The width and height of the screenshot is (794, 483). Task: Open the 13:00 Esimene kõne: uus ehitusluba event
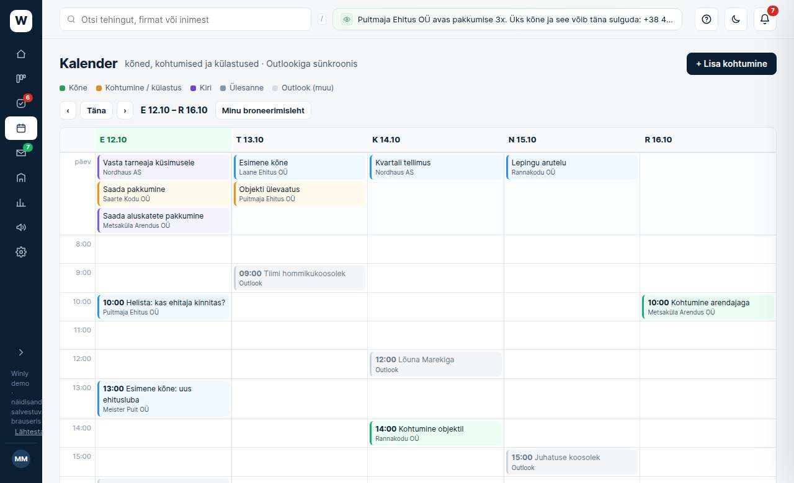tap(163, 399)
